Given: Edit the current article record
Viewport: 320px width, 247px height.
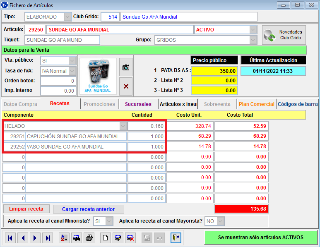Looking at the screenshot, I should pyautogui.click(x=118, y=238).
